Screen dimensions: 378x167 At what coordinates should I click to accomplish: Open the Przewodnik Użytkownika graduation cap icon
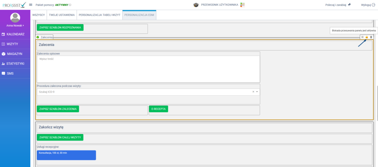point(196,5)
